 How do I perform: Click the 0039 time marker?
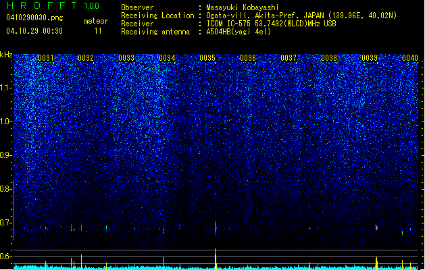coord(370,58)
